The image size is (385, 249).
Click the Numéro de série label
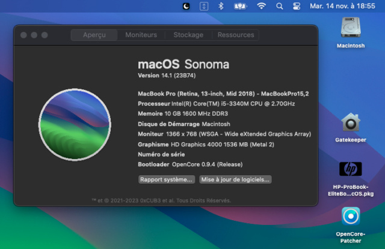click(x=161, y=154)
